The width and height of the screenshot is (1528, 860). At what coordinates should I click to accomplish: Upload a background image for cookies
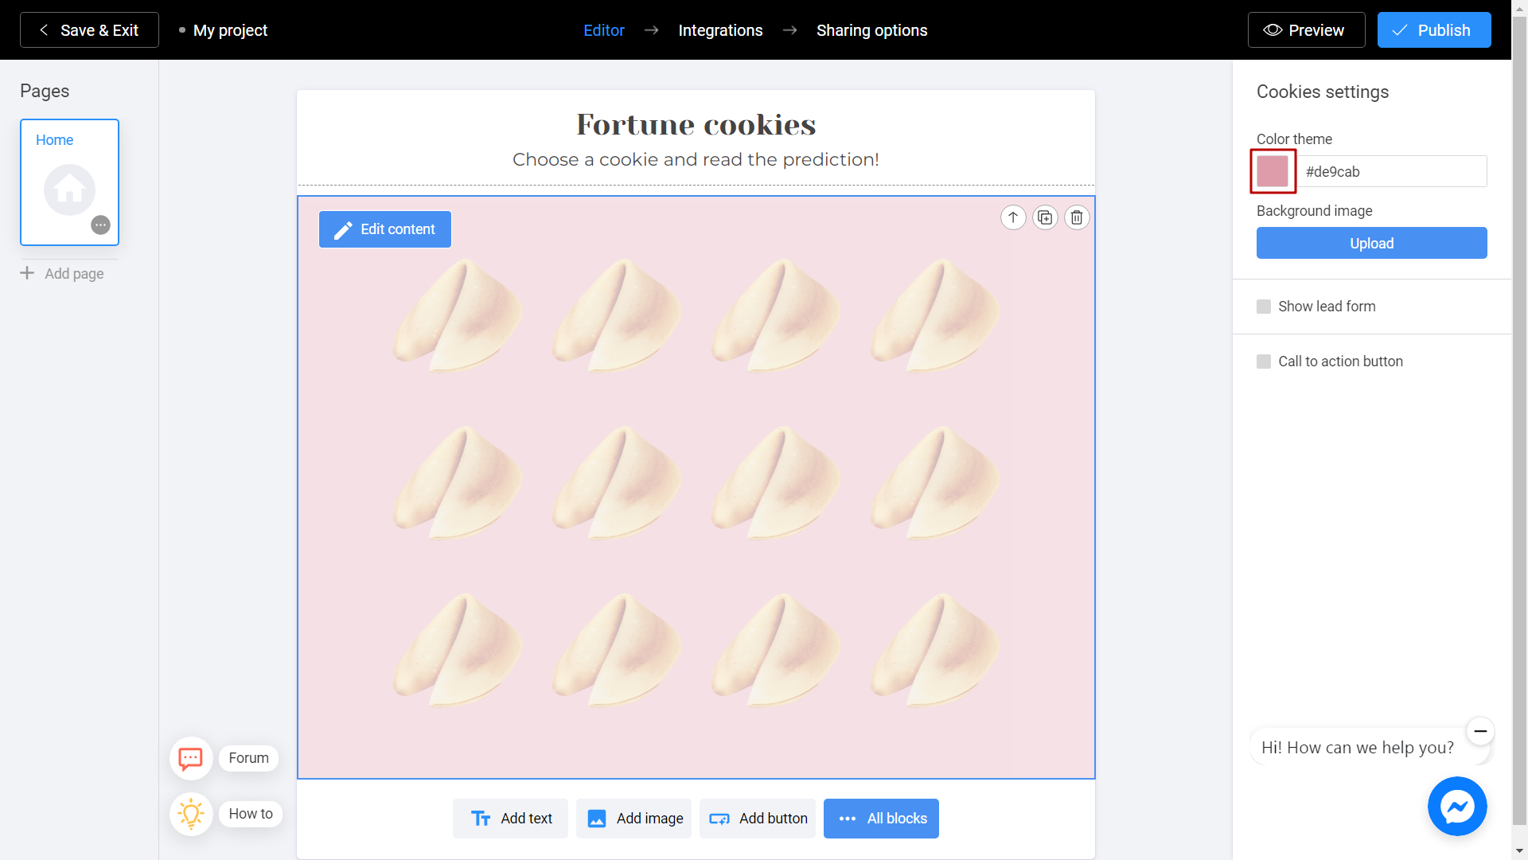(x=1371, y=243)
